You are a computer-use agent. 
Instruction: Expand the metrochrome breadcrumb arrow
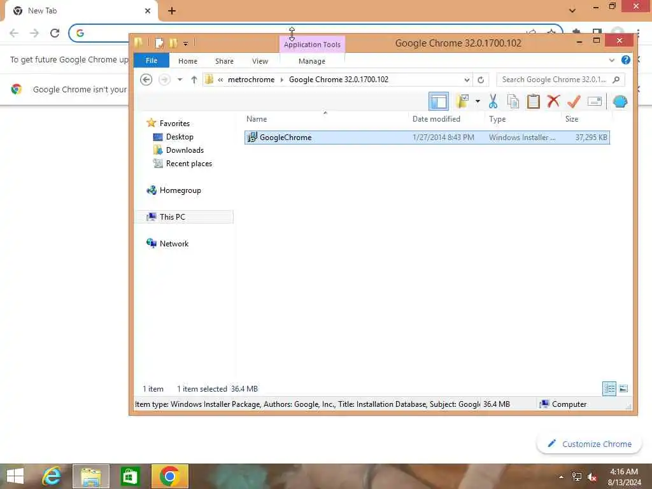[282, 80]
